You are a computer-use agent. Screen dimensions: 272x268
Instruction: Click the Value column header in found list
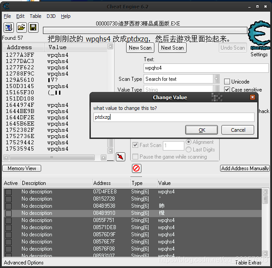click(x=76, y=47)
